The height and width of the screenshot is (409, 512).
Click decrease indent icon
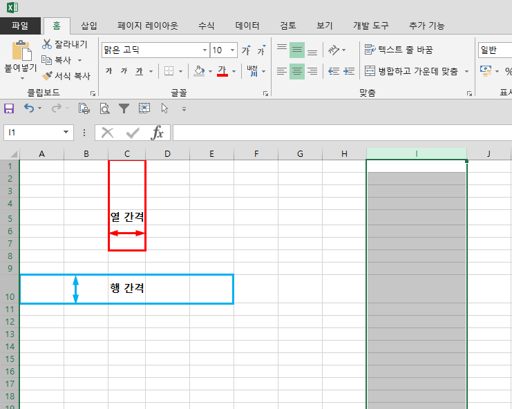tap(334, 71)
